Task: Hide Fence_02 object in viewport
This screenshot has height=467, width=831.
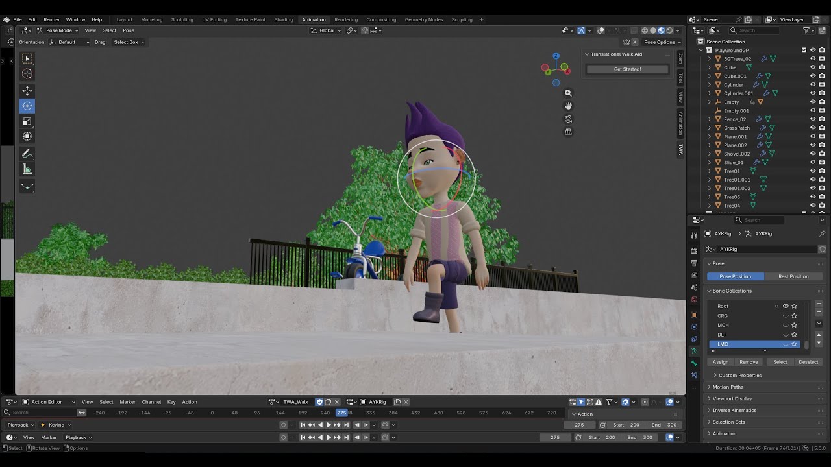Action: [x=813, y=119]
